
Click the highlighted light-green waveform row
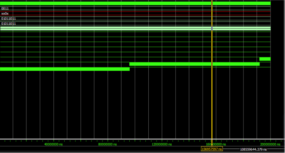tap(135, 28)
